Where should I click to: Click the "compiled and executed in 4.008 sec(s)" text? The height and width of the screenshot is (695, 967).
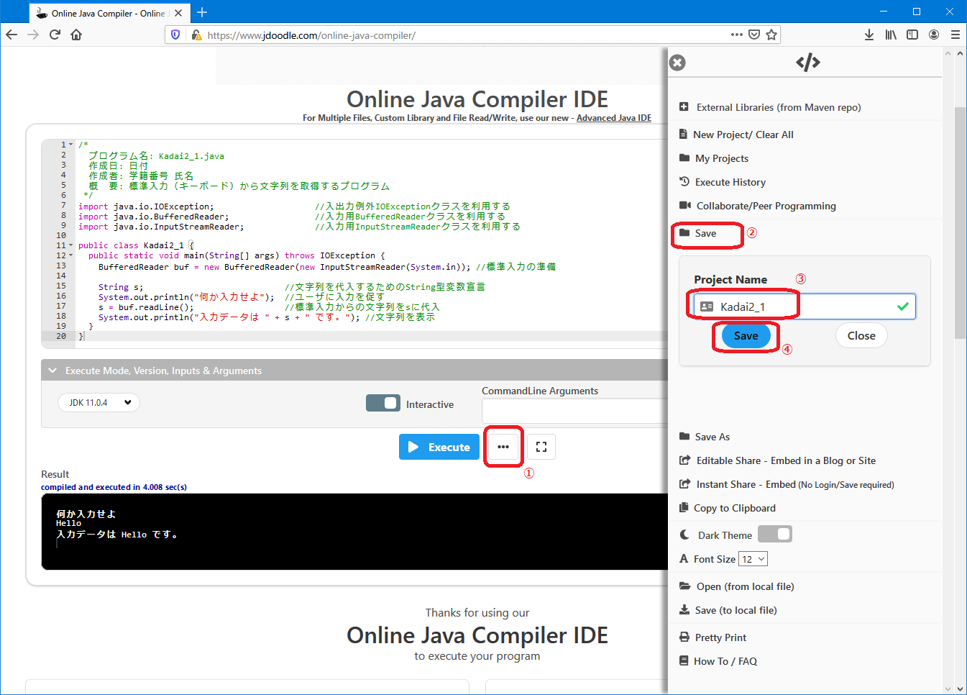[114, 487]
